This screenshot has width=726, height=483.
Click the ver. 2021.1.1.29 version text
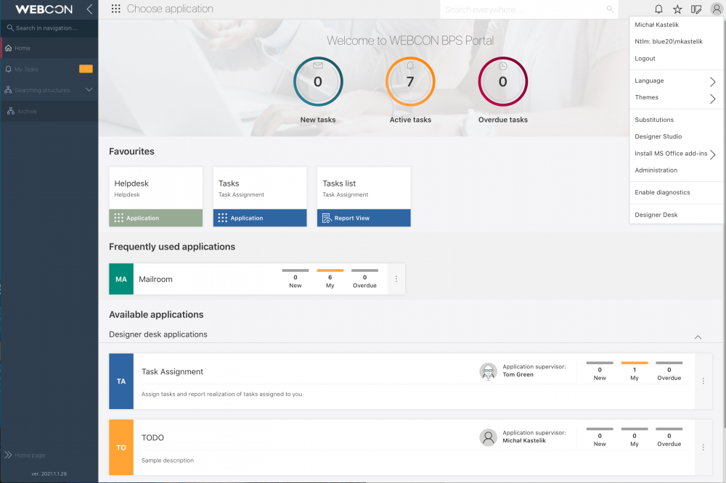point(49,474)
